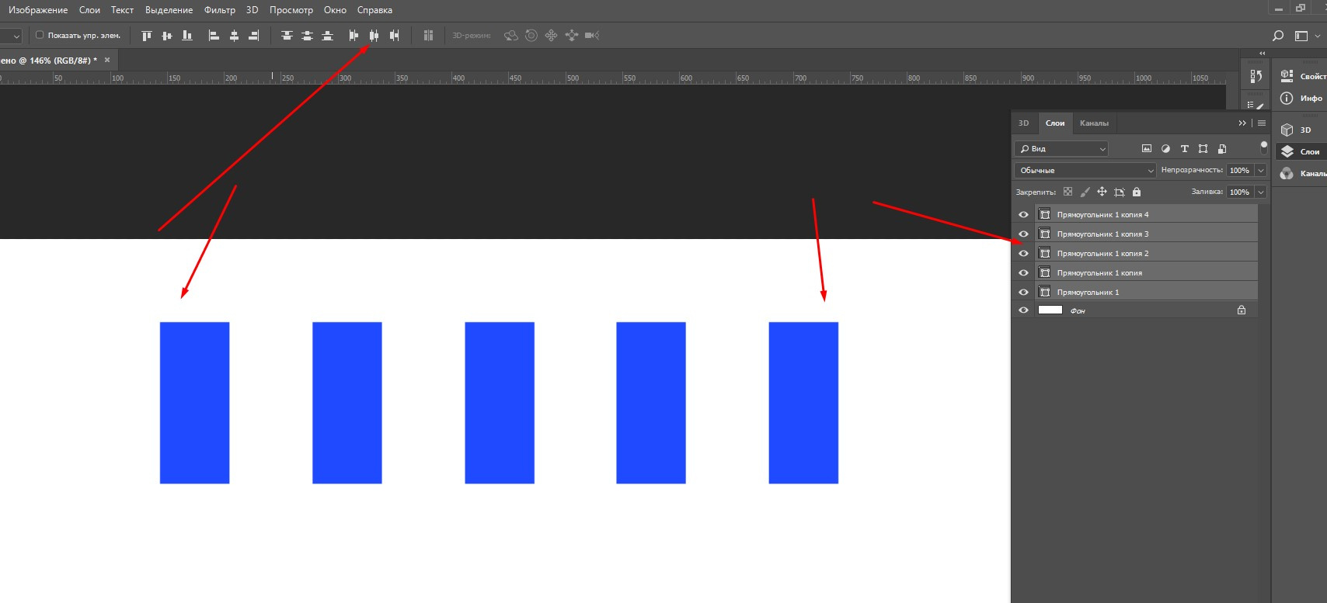Distribute vertical centers of layers
Screen dimensions: 1327x603
click(x=307, y=36)
